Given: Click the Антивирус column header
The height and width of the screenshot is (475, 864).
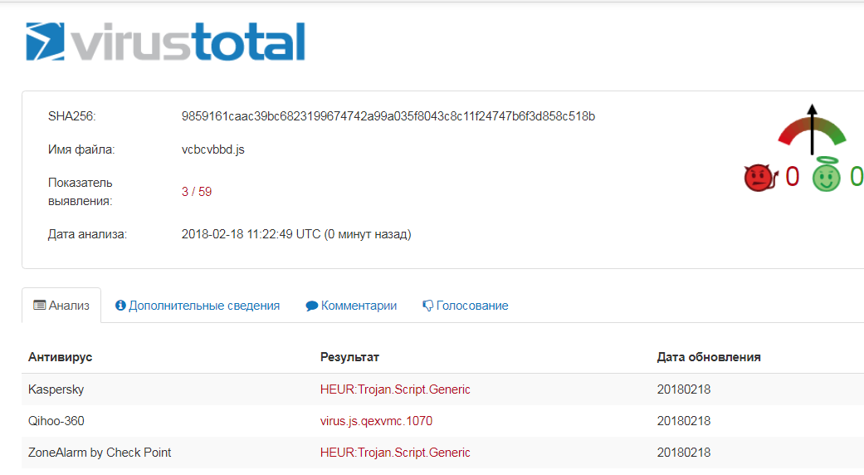Looking at the screenshot, I should click(60, 357).
